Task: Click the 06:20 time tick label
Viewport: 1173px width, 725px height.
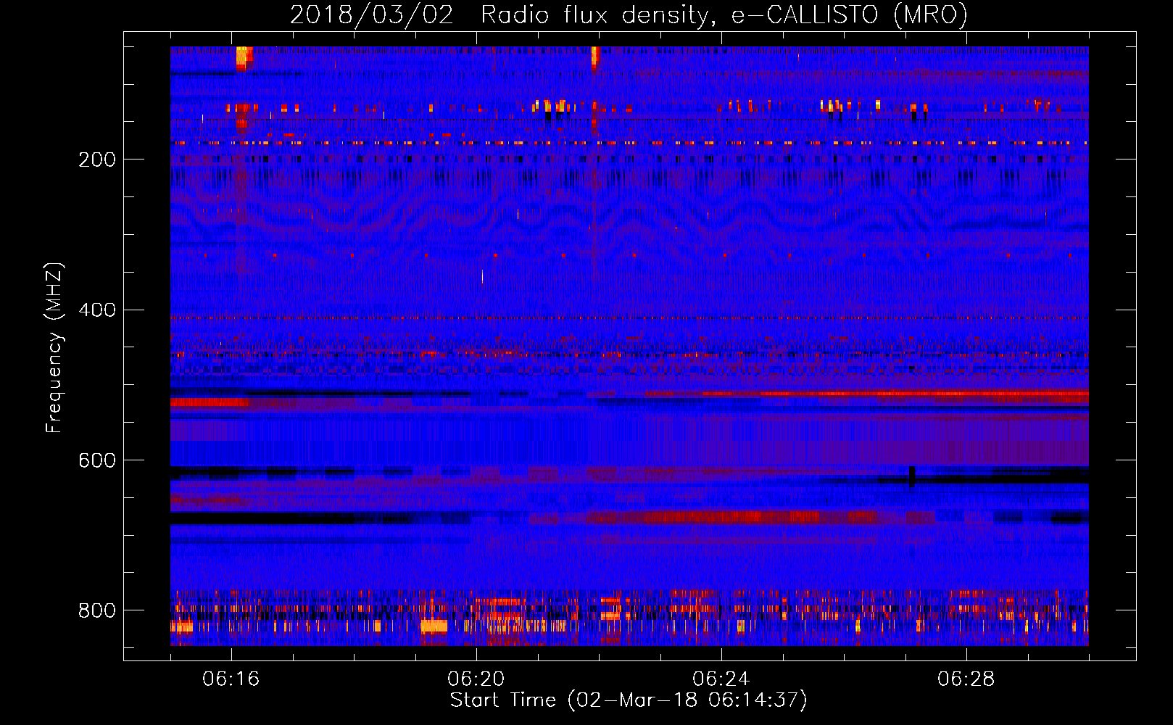Action: click(476, 679)
